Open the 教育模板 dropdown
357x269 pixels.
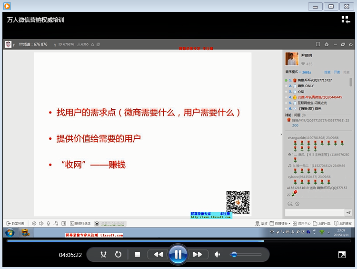[x=280, y=223]
